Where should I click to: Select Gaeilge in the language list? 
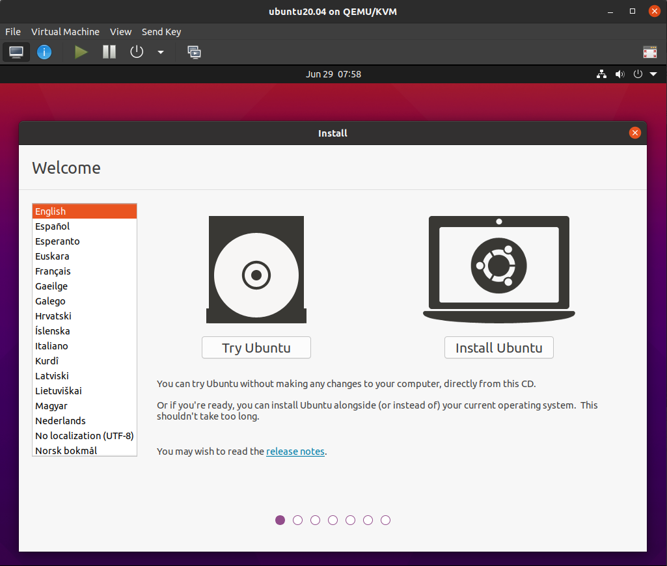[x=84, y=286]
